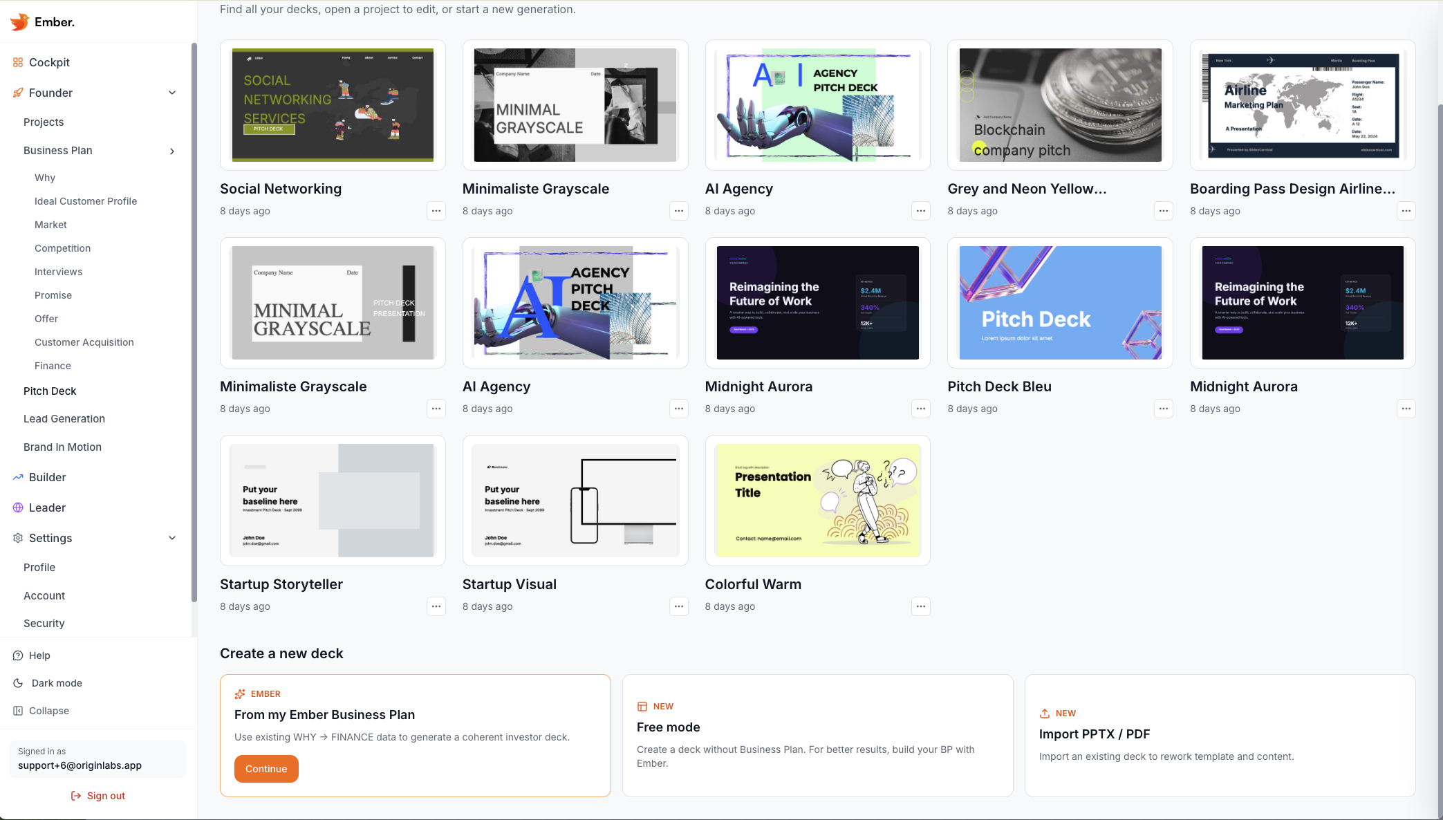1443x820 pixels.
Task: Expand the Business Plan chevron
Action: [172, 151]
